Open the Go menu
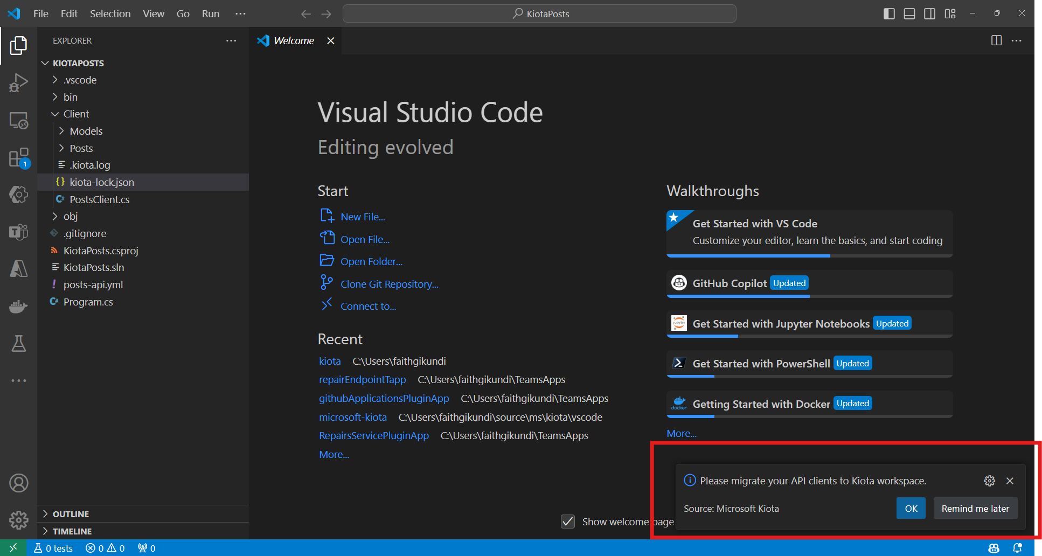 click(x=183, y=14)
